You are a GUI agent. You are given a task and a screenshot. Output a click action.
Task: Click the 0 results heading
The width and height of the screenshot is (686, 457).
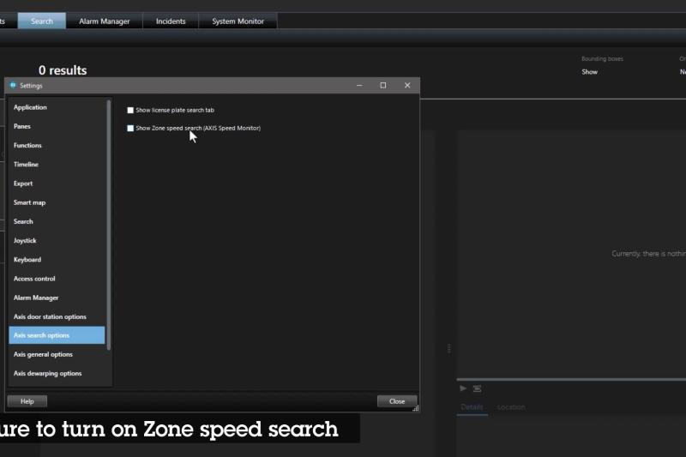pyautogui.click(x=63, y=70)
